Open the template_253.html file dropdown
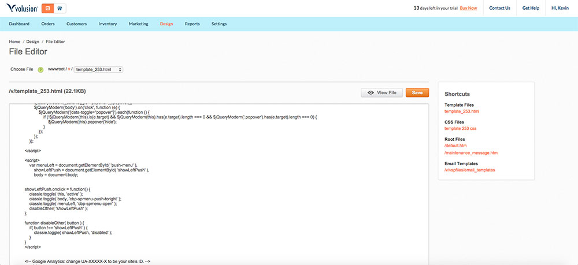 pos(98,69)
